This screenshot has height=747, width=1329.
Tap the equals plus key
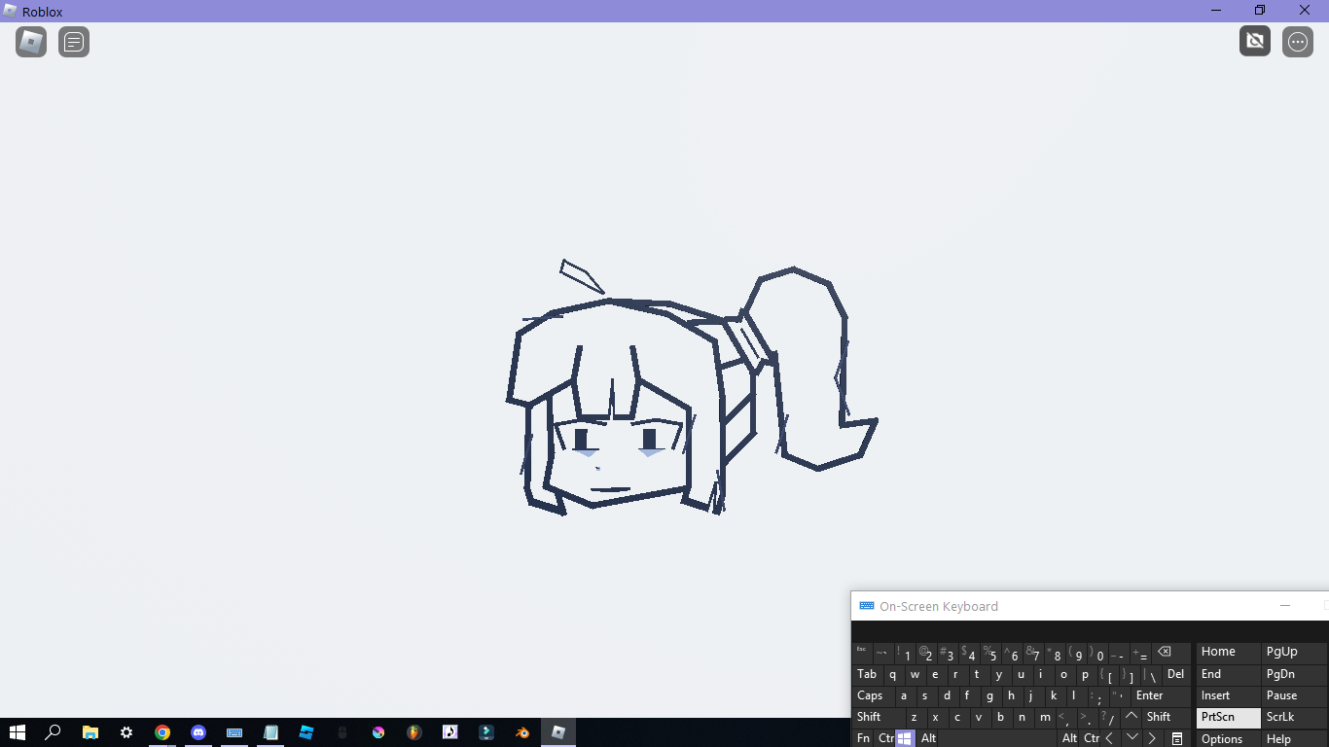pos(1140,653)
